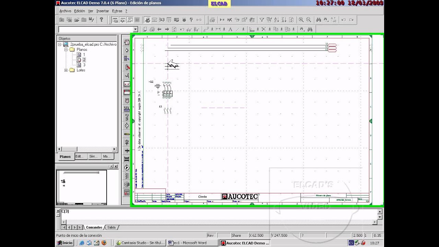
Task: Click the back arrow navigation icon
Action: (159, 30)
